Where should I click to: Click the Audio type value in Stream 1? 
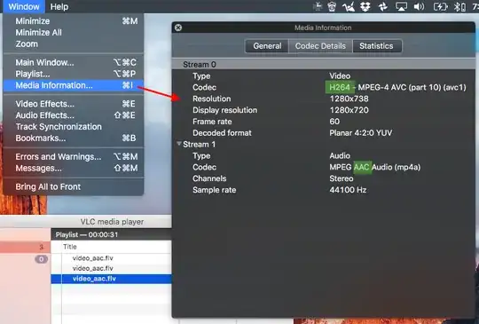tap(340, 155)
